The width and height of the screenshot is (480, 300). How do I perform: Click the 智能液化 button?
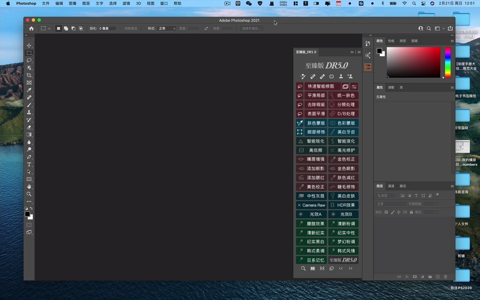pos(343,141)
